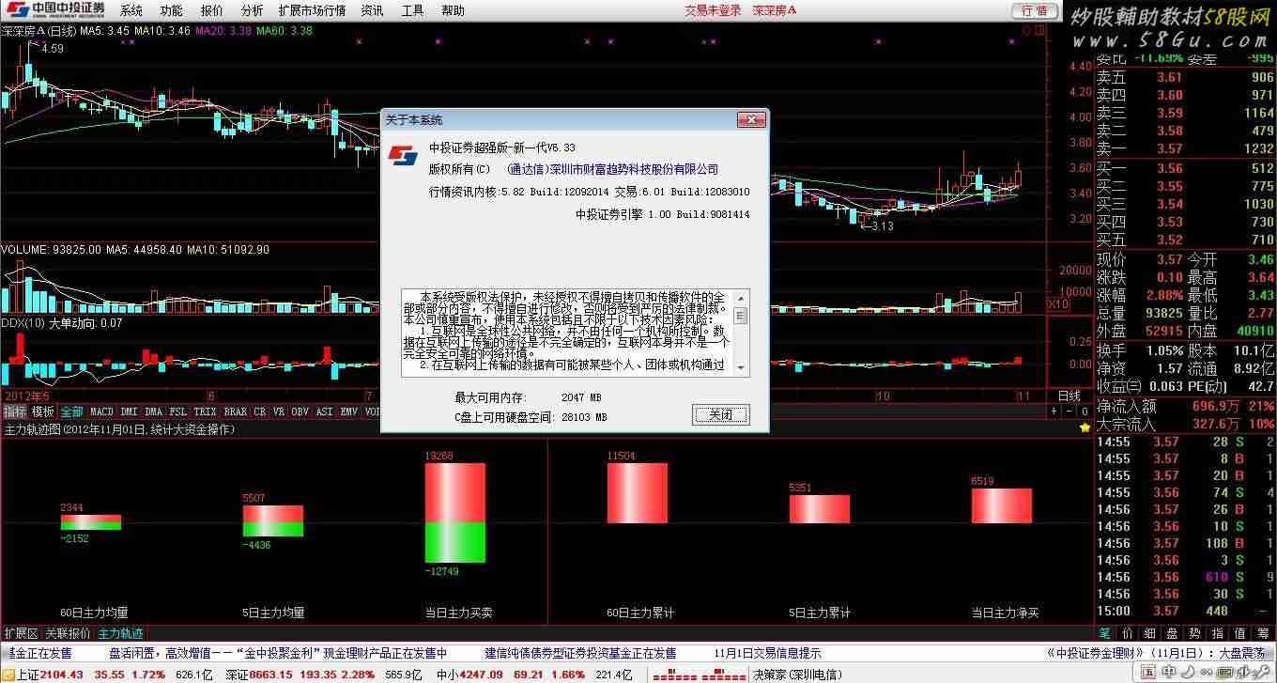Viewport: 1277px width, 683px height.
Task: Open the 扩展市场行情 menu
Action: (313, 10)
